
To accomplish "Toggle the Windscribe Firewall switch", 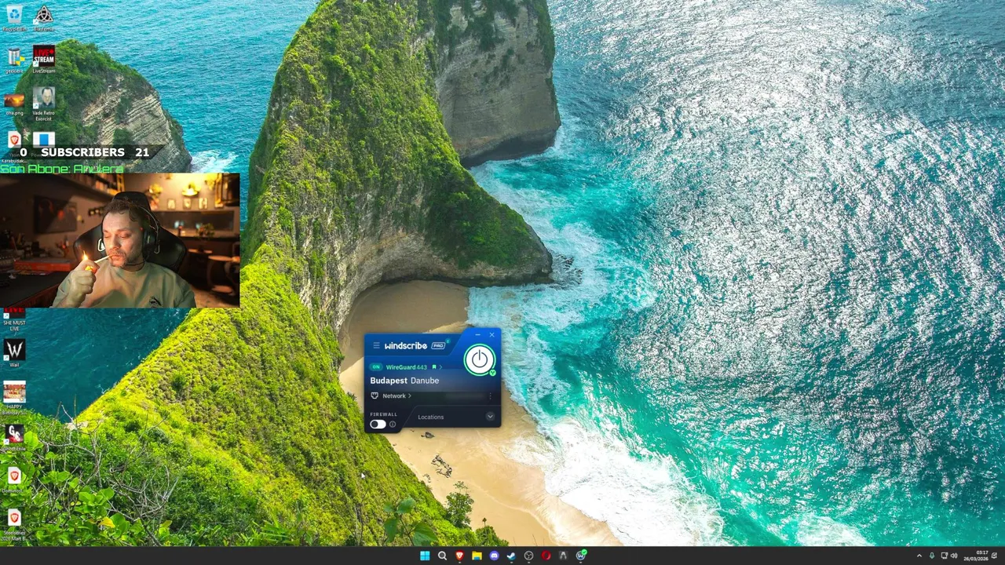I will click(378, 424).
